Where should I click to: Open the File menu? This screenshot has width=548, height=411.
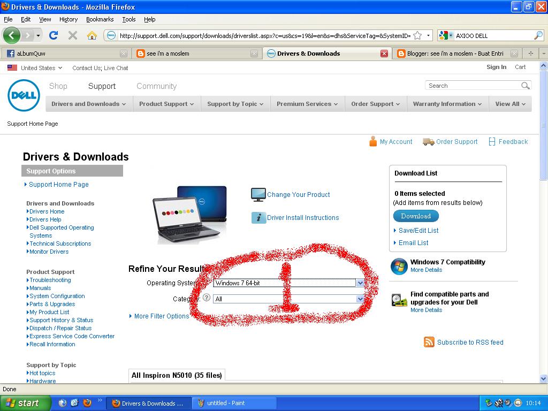8,19
